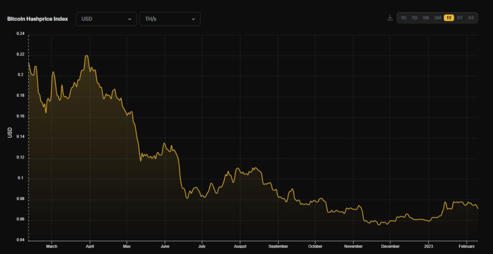Expand the chevron beside TH/s
This screenshot has width=493, height=254.
[193, 19]
